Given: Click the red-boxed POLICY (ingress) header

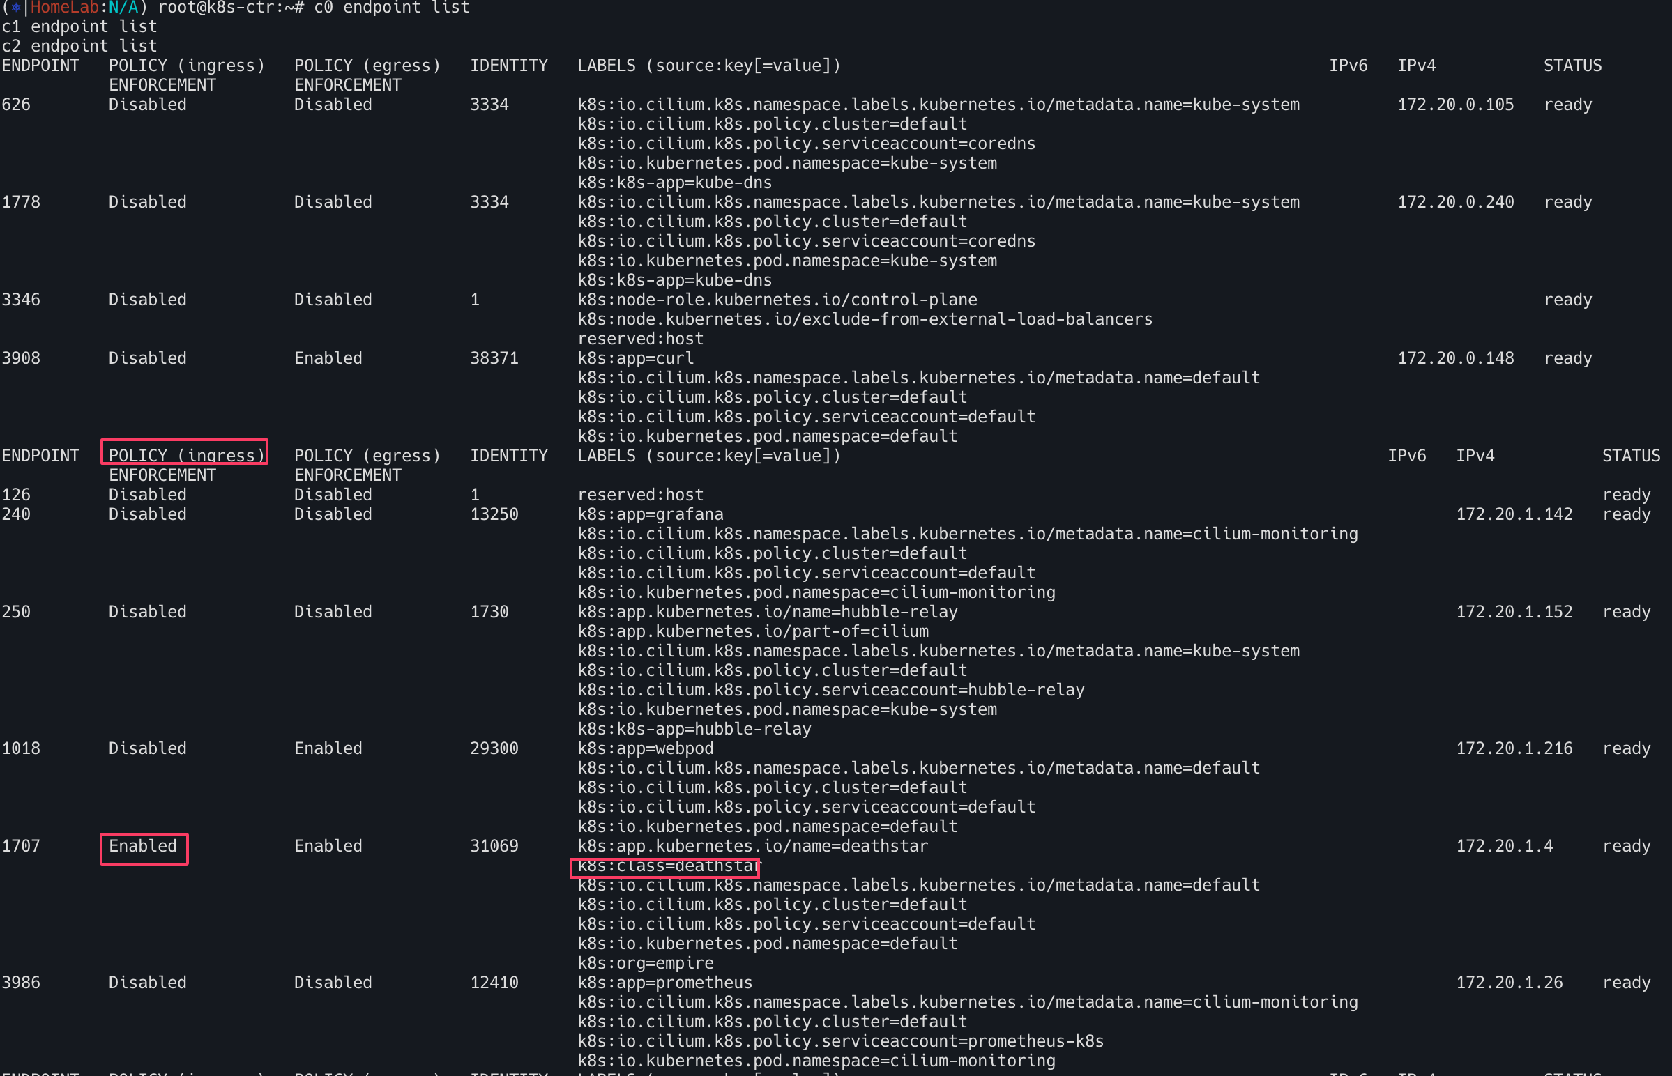Looking at the screenshot, I should click(x=185, y=454).
